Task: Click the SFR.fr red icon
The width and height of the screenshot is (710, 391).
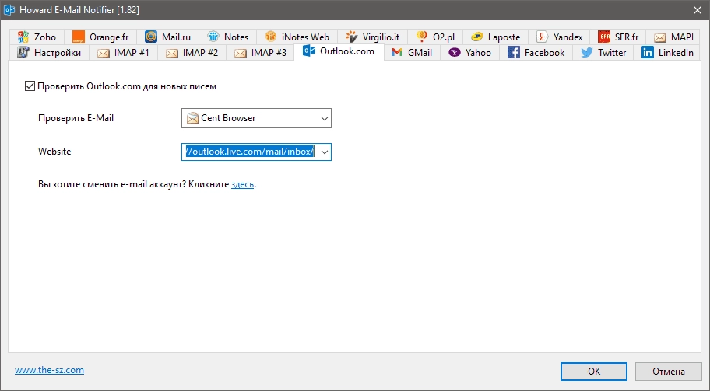Action: 604,37
